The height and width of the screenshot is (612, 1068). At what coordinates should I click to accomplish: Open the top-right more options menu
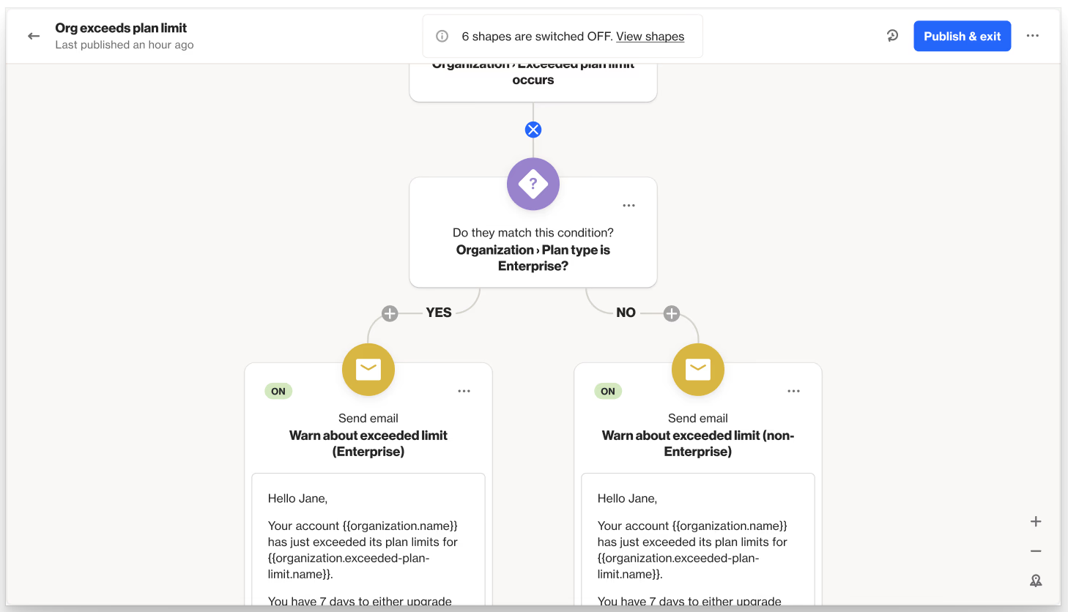1033,35
